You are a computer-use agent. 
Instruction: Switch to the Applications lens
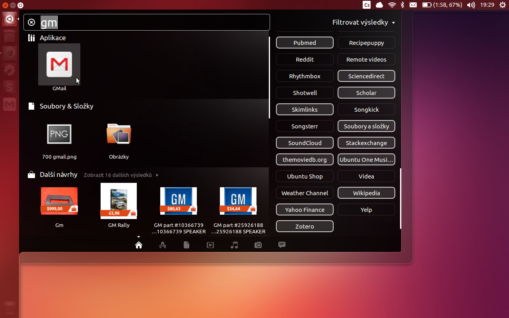pos(163,245)
